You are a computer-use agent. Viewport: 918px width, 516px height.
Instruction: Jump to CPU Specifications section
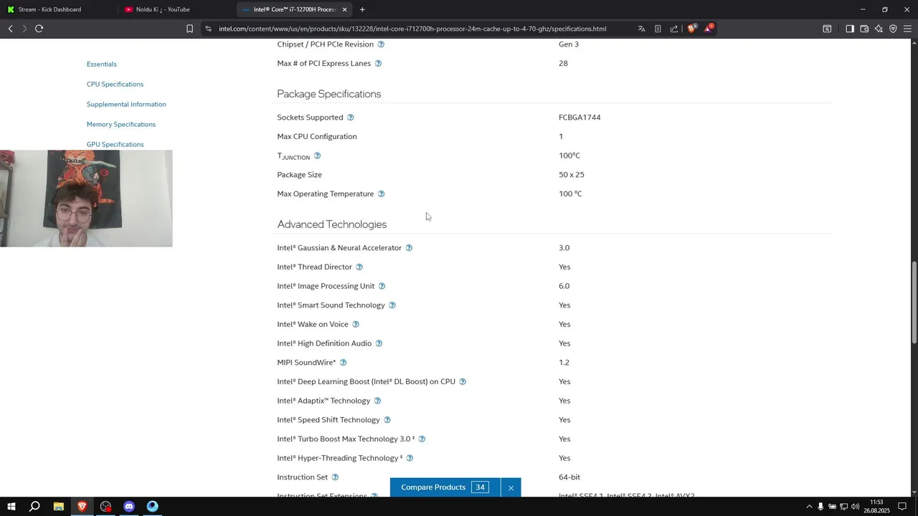[115, 85]
